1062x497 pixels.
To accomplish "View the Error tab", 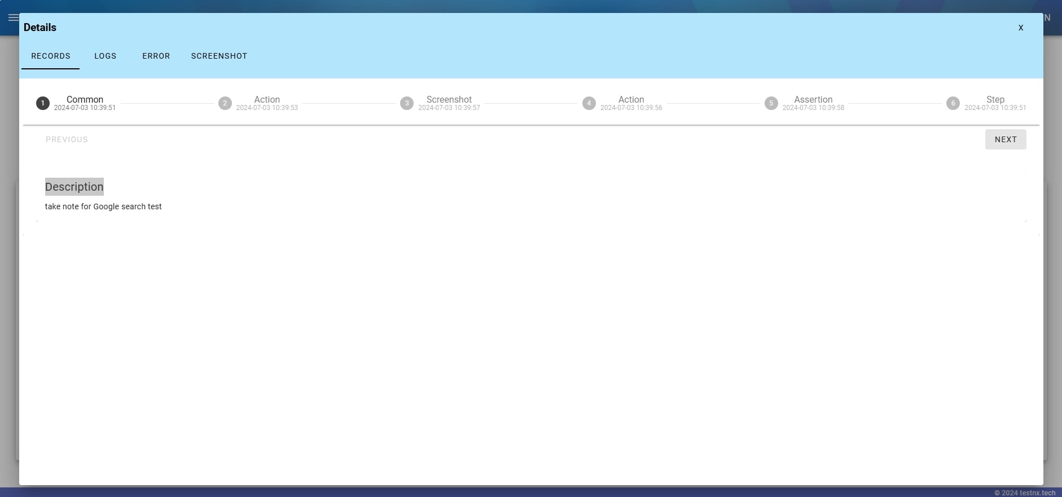I will click(x=156, y=56).
